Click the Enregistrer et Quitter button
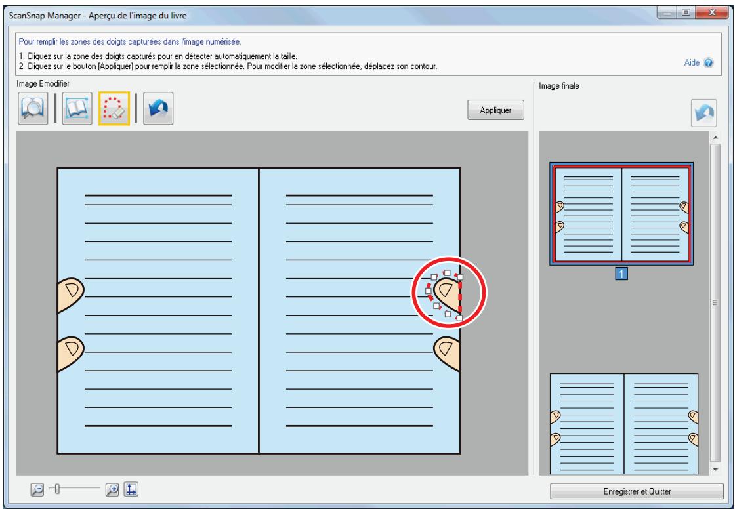 pos(637,491)
